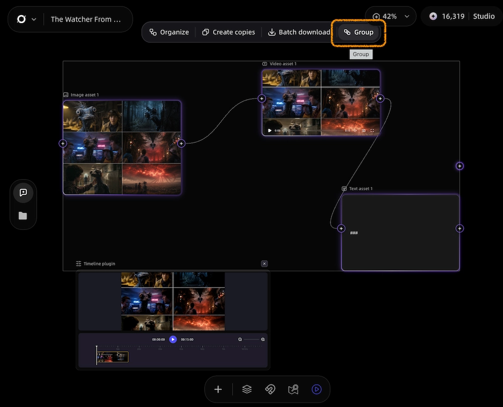The width and height of the screenshot is (503, 407).
Task: Play the Video asset 1 video
Action: 270,130
